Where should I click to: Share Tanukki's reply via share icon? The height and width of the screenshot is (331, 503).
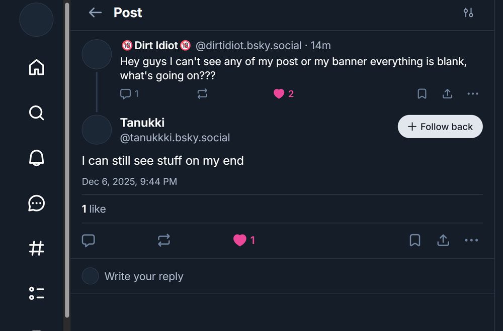[443, 241]
